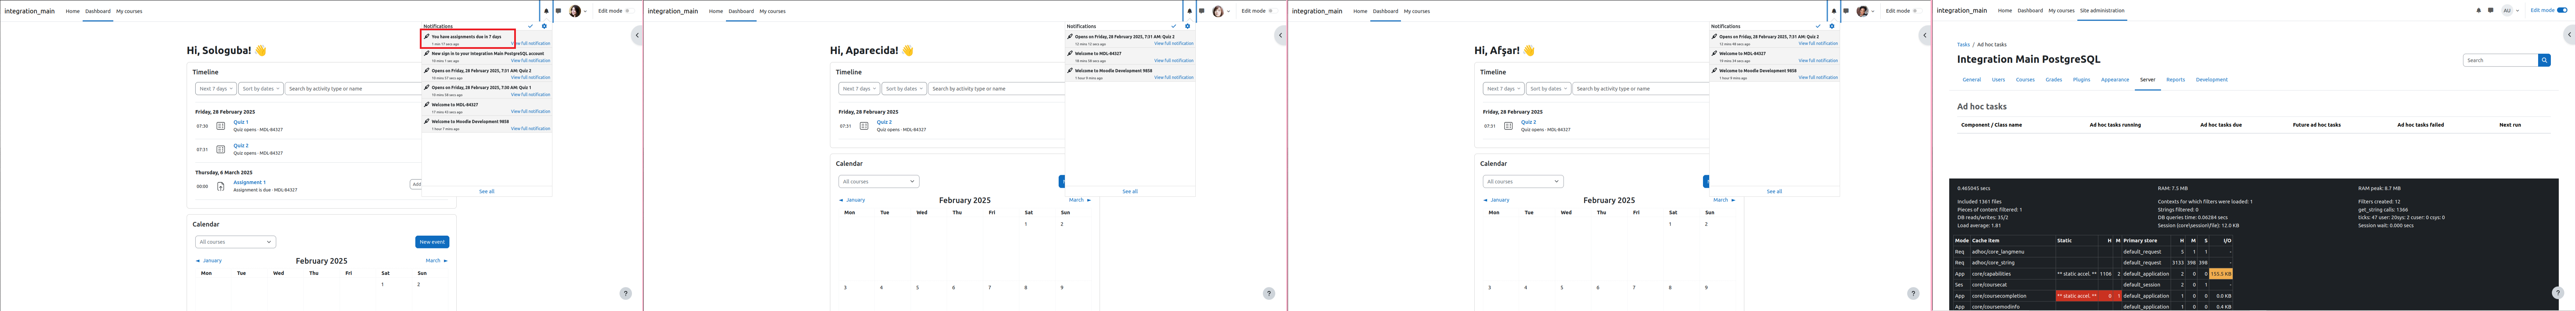Expand user menu arrow beside Sologuba's avatar
Screen dimensions: 2576x311
click(585, 11)
